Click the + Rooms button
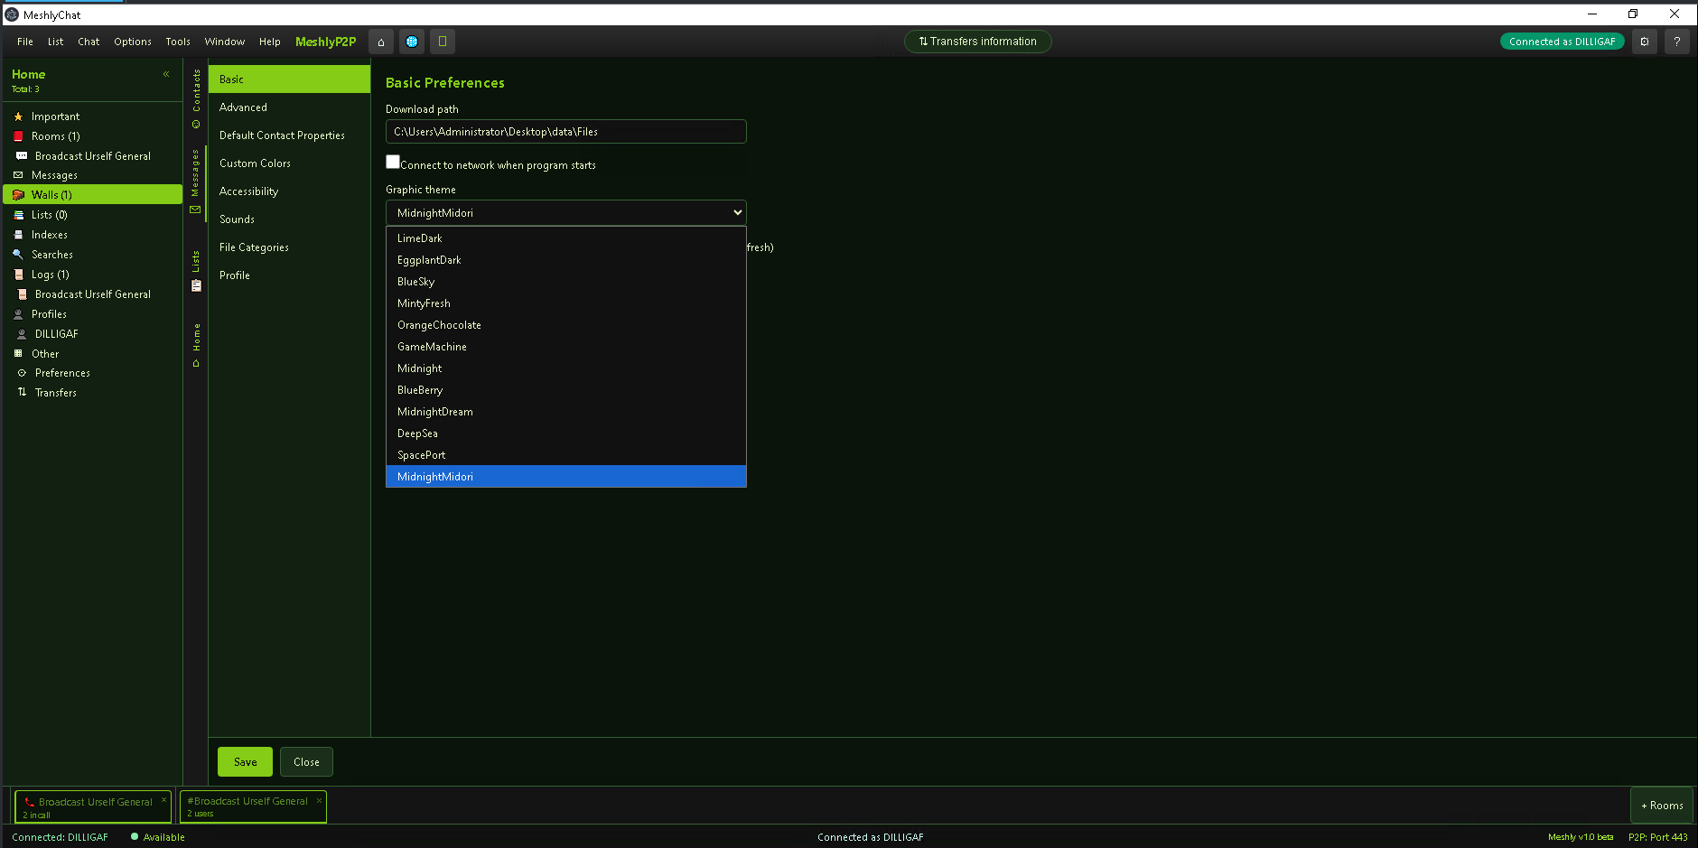The image size is (1698, 848). point(1662,806)
